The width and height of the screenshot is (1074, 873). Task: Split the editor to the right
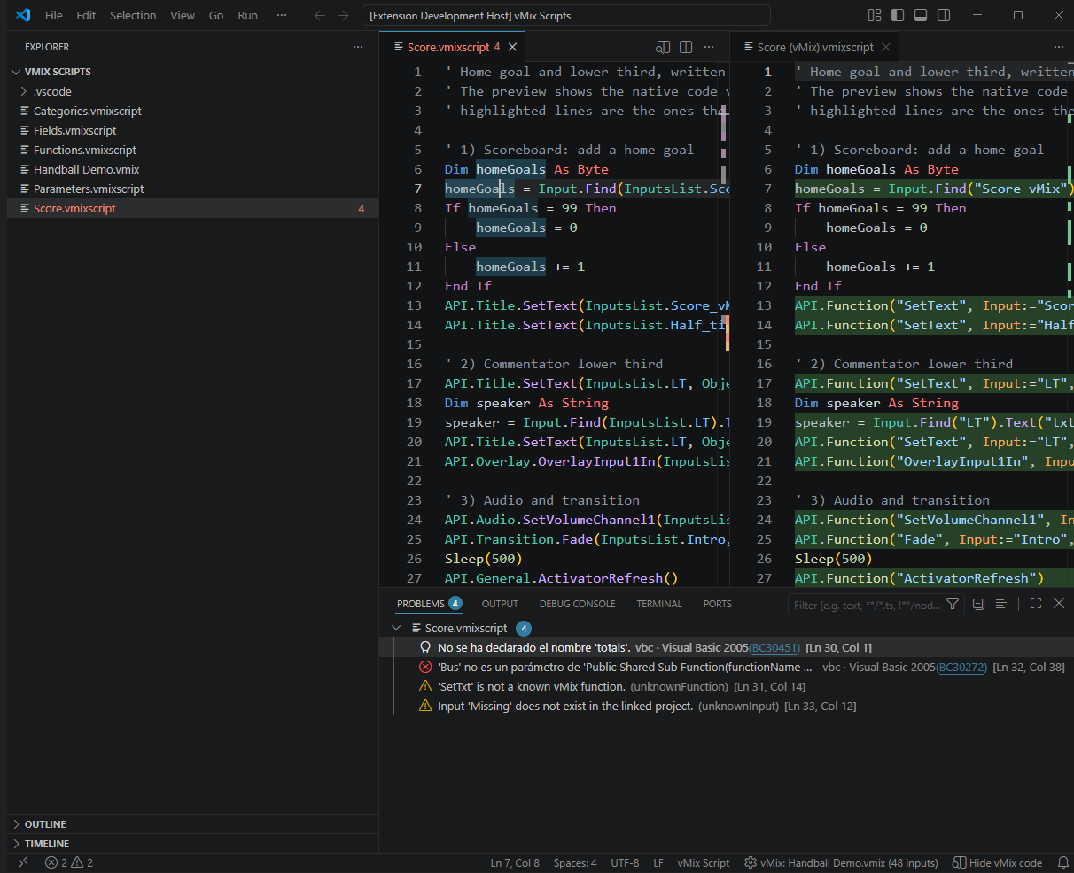686,47
